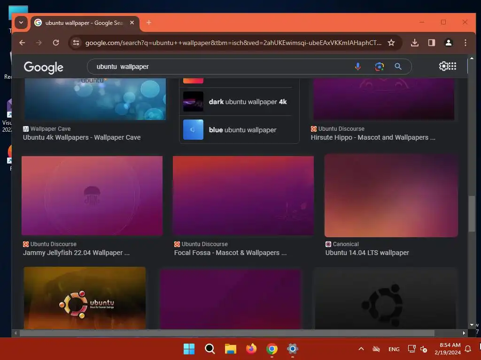Viewport: 481px width, 360px height.
Task: Open the network status tray icon
Action: pyautogui.click(x=411, y=349)
